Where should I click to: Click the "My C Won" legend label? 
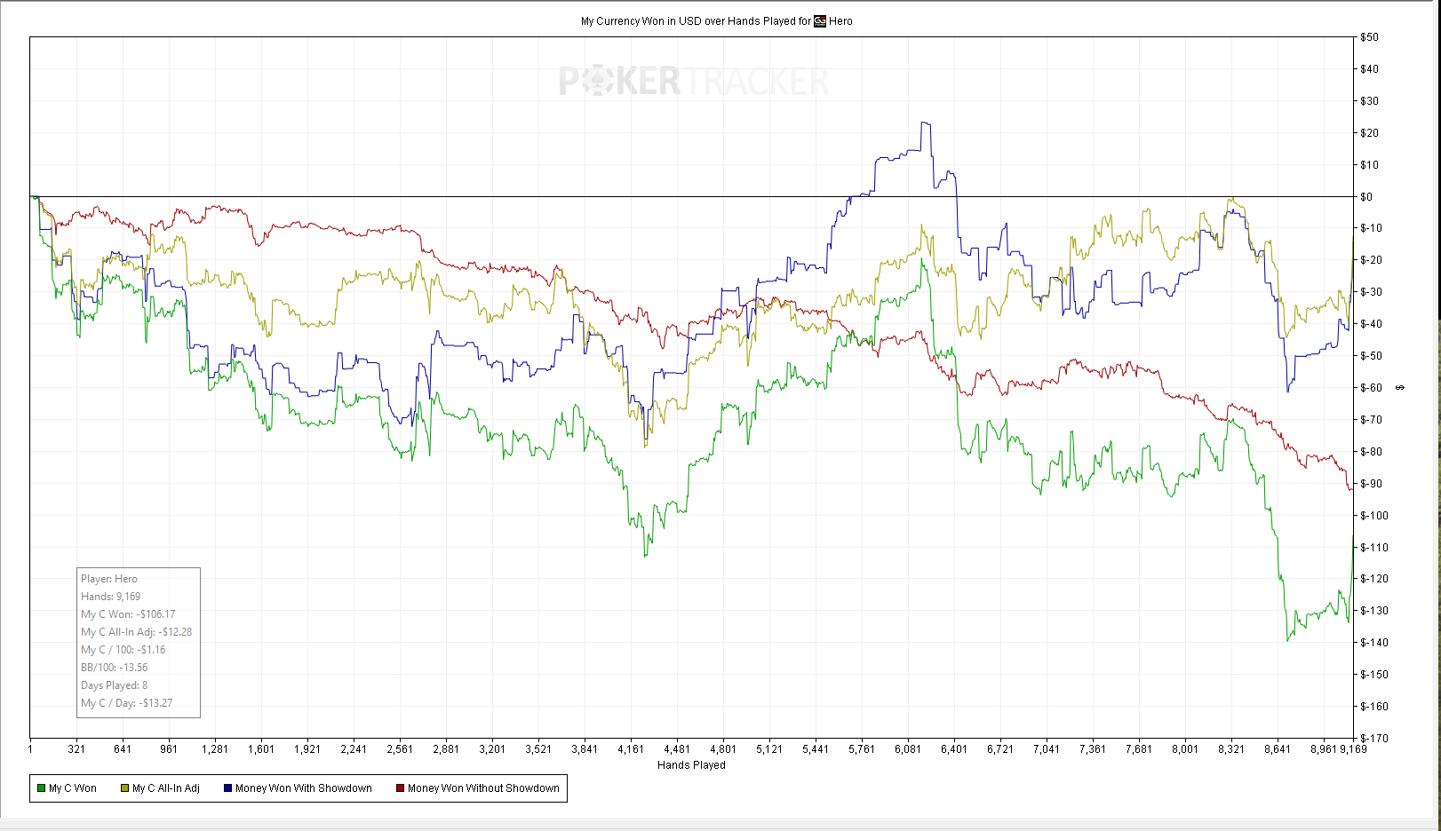point(73,788)
